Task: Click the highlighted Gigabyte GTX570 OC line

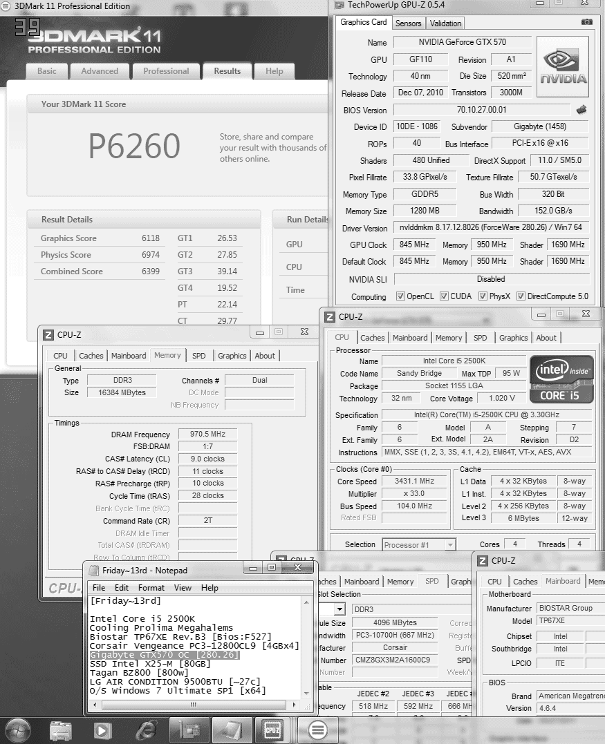Action: point(165,655)
